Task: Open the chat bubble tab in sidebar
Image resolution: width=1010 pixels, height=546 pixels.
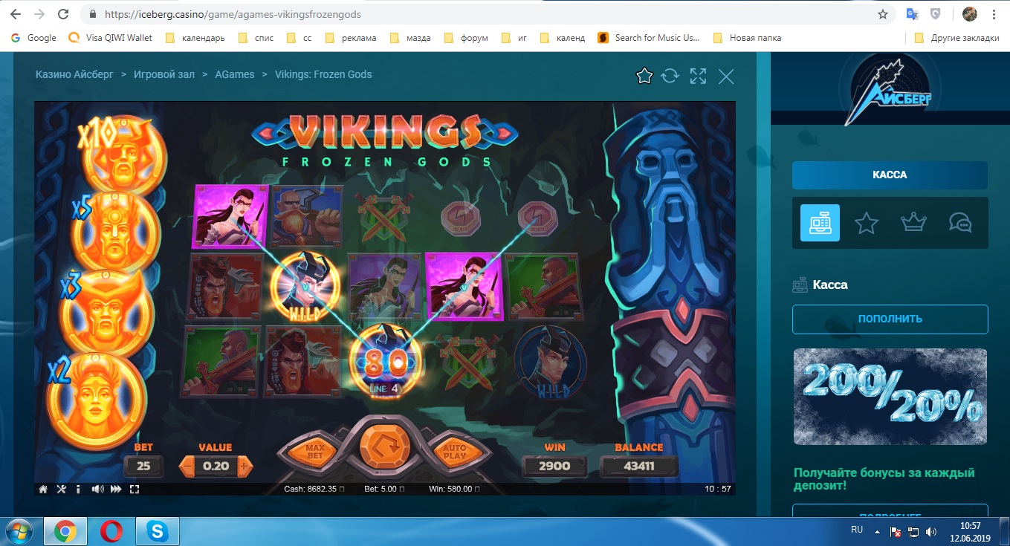Action: 960,222
